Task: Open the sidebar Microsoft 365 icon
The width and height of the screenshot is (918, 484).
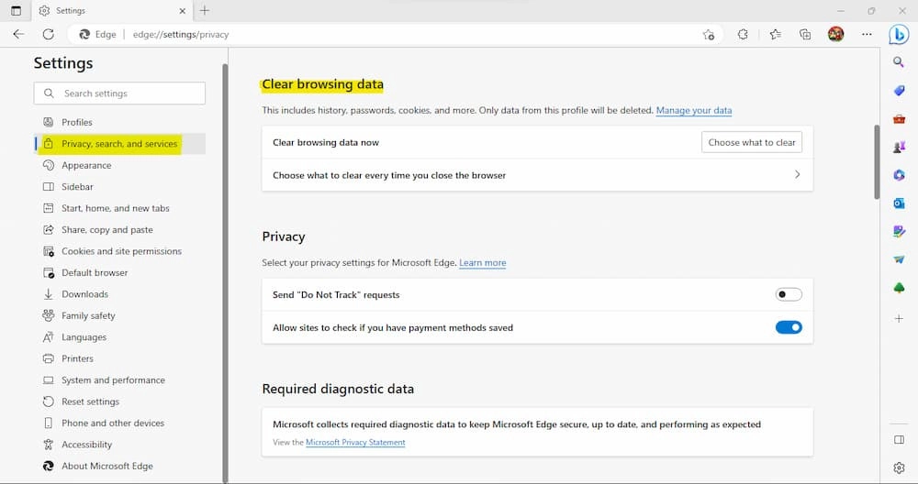Action: tap(899, 175)
